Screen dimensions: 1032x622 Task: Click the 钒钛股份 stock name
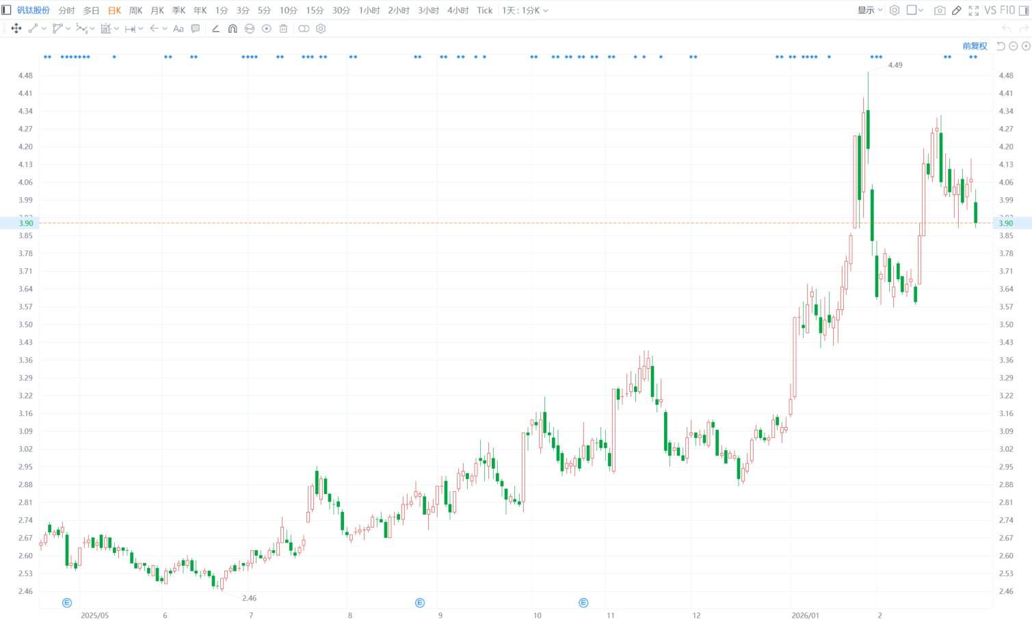point(34,10)
